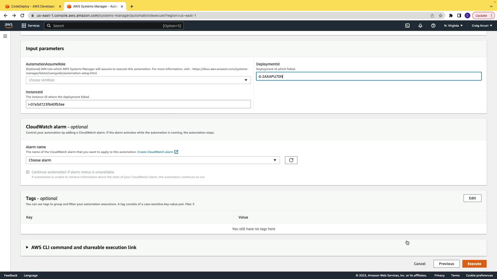497x279 pixels.
Task: Click the Edit tags button
Action: coord(472,198)
